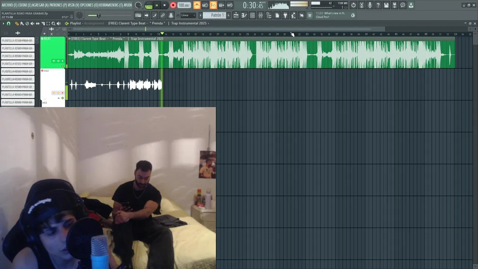Click the microphone one-click recording icon
This screenshot has width=478, height=269.
(370, 5)
